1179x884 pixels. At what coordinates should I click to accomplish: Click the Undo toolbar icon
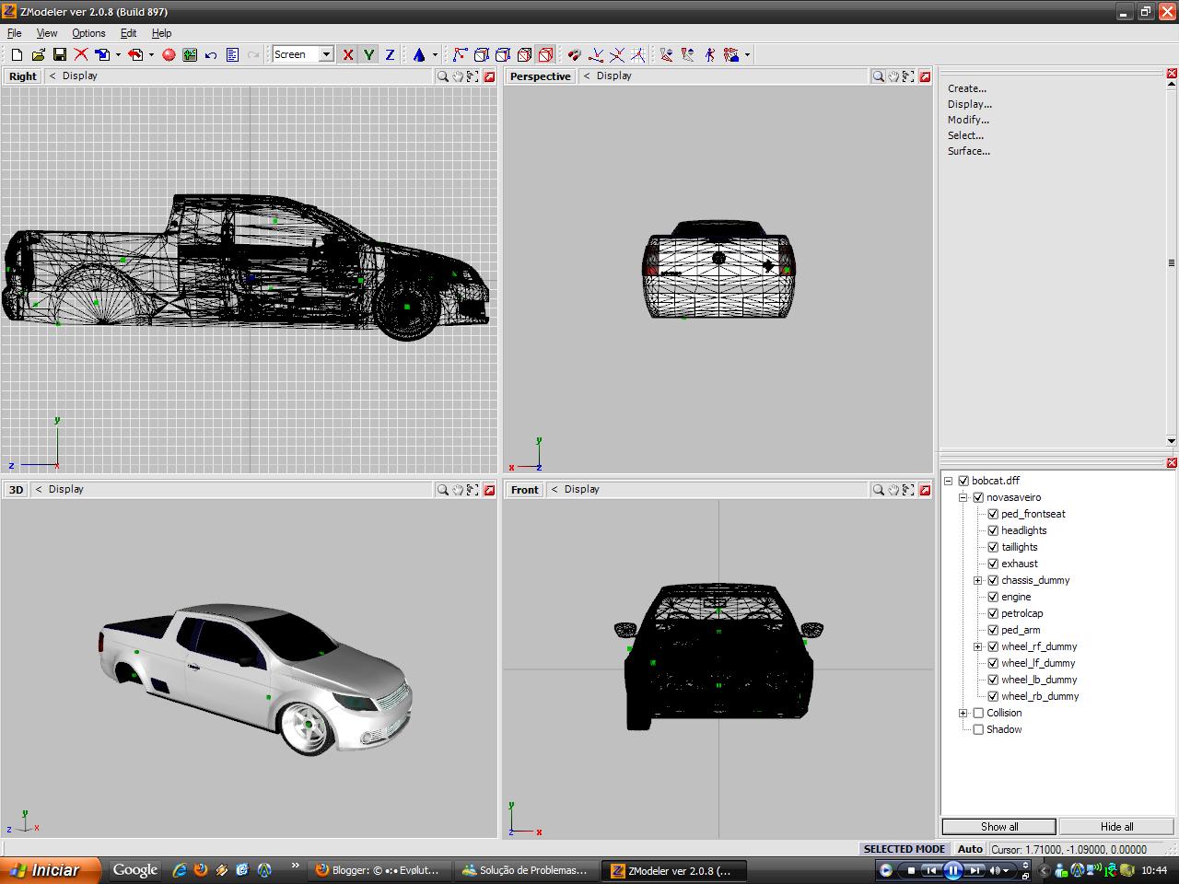pos(210,55)
